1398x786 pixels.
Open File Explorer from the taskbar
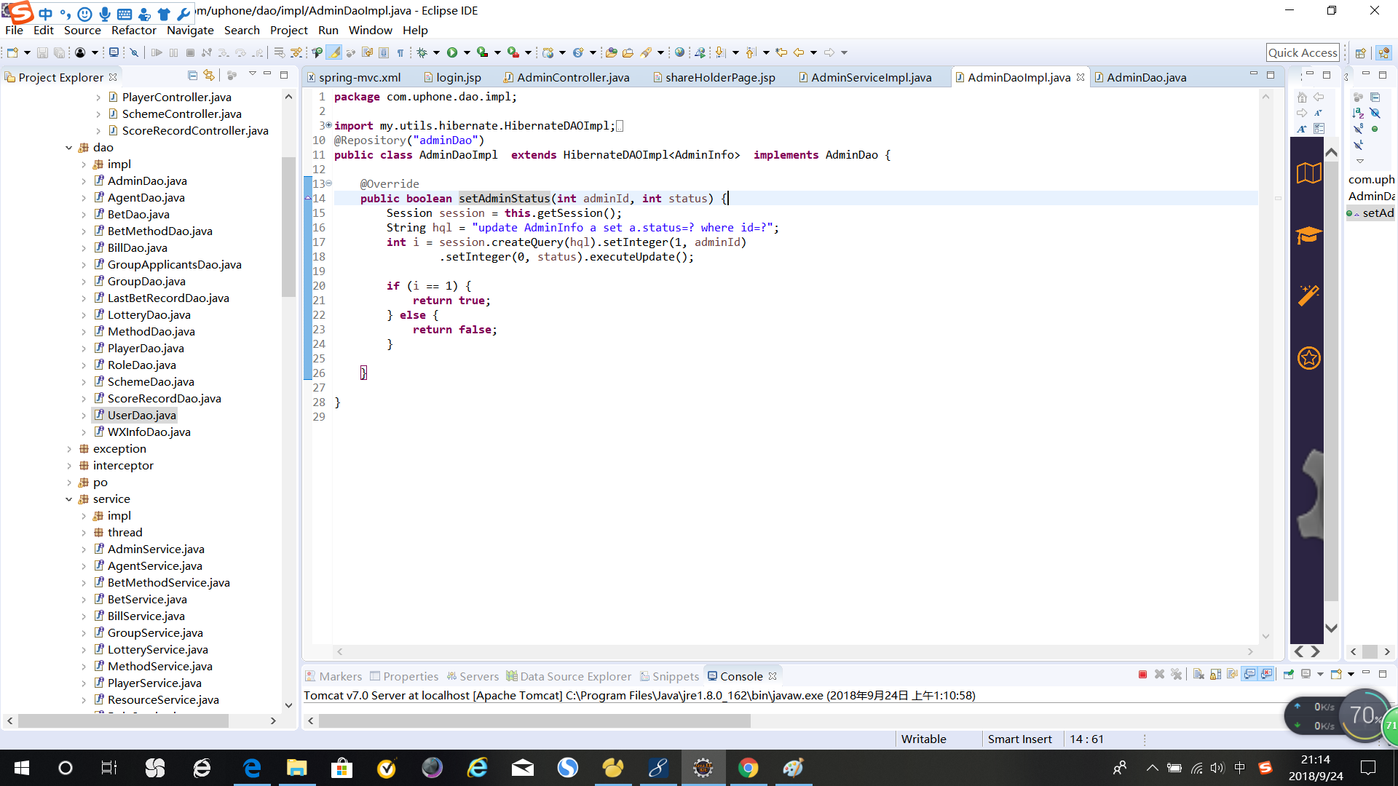296,768
